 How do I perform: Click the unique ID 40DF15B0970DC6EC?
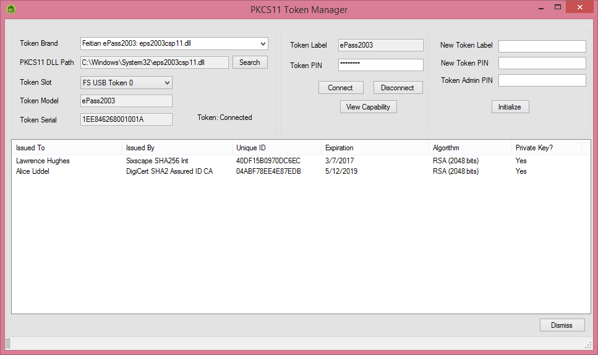[x=268, y=161]
